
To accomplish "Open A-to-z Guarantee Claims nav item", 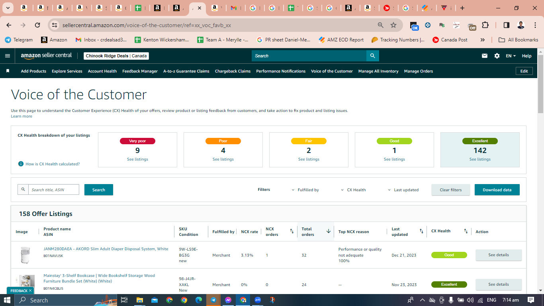I will [x=186, y=71].
